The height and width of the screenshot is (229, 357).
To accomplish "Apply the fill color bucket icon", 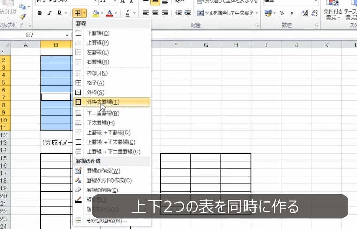I will [96, 13].
